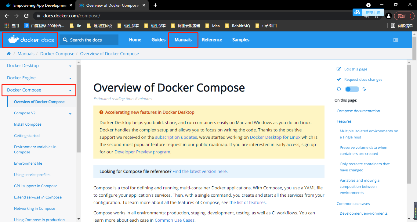Image resolution: width=417 pixels, height=222 pixels.
Task: Jump to Compose documentation section
Action: click(358, 111)
